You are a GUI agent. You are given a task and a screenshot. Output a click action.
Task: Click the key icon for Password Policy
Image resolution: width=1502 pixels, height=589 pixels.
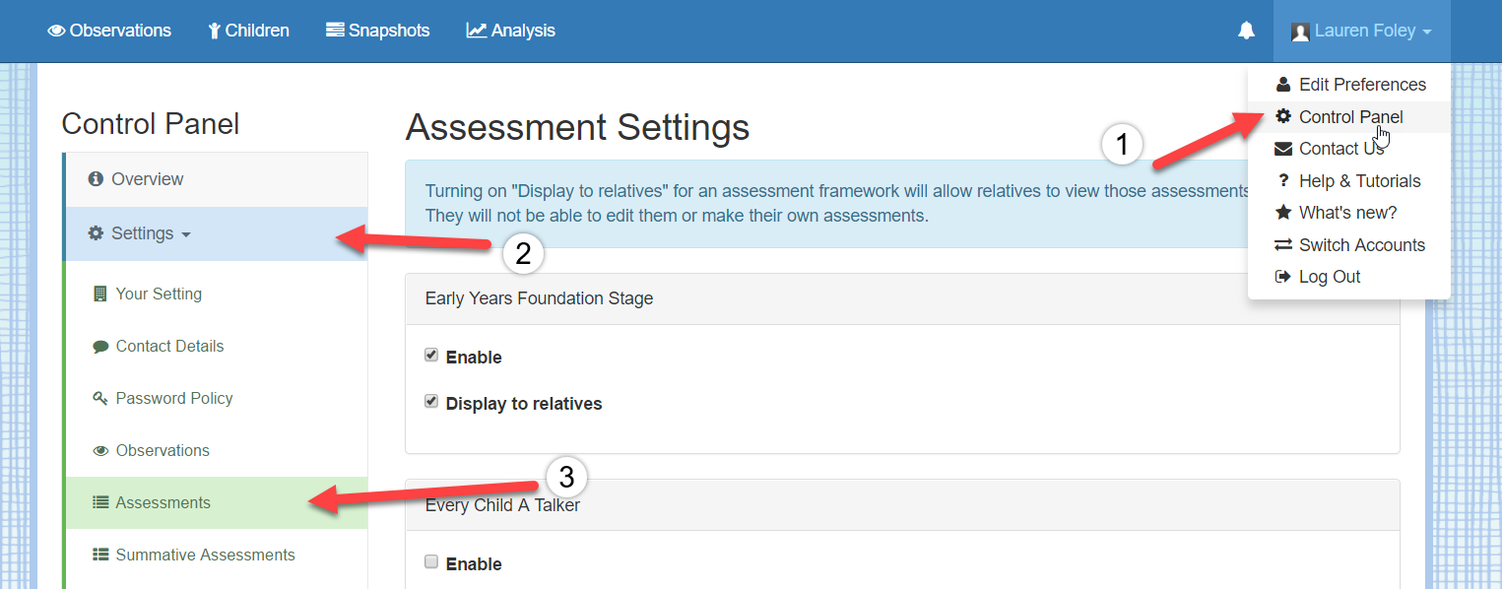pos(100,399)
